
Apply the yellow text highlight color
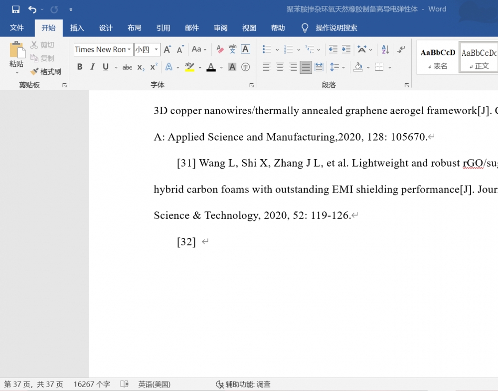(189, 67)
